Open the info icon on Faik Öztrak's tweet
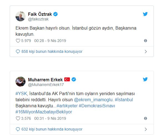 click(146, 41)
